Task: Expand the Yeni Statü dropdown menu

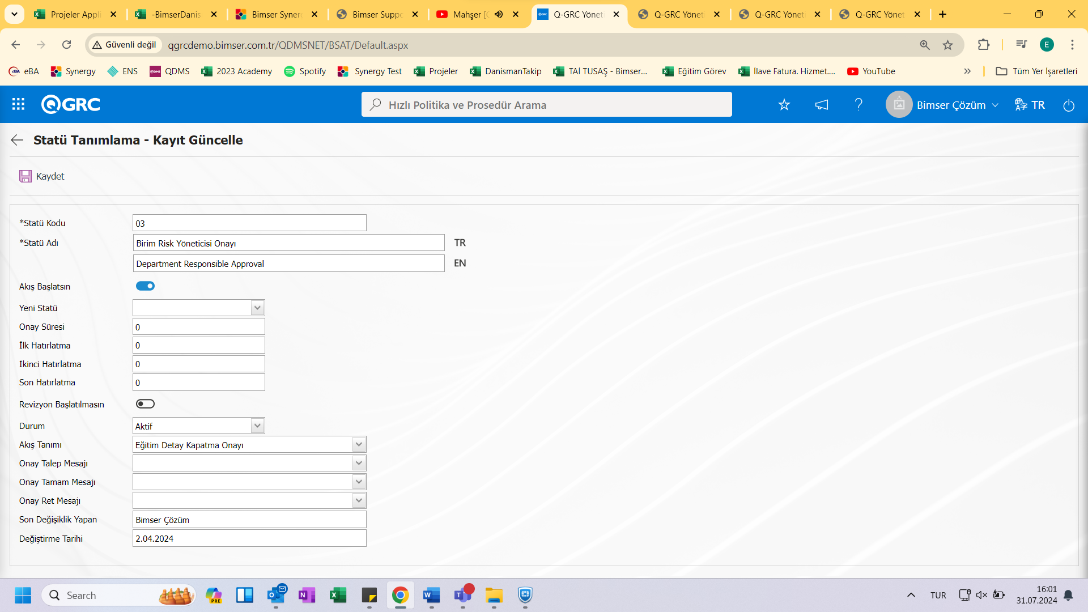Action: 257,307
